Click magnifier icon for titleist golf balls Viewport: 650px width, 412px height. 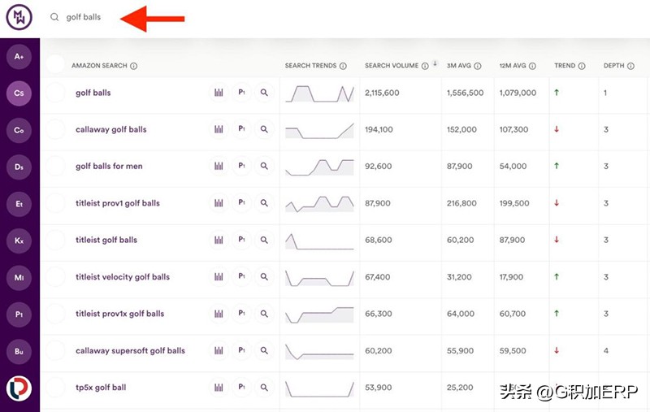[x=264, y=240]
